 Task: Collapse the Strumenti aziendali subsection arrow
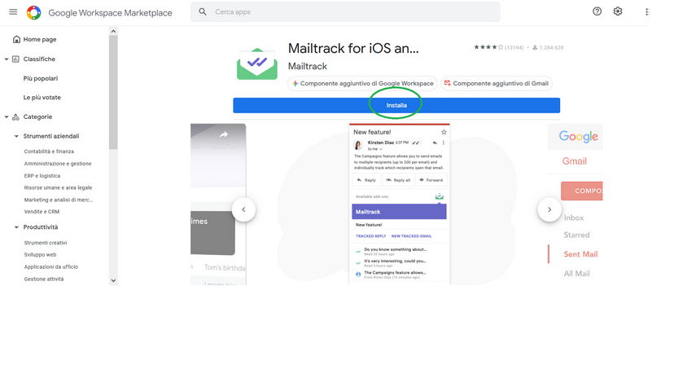coord(16,136)
